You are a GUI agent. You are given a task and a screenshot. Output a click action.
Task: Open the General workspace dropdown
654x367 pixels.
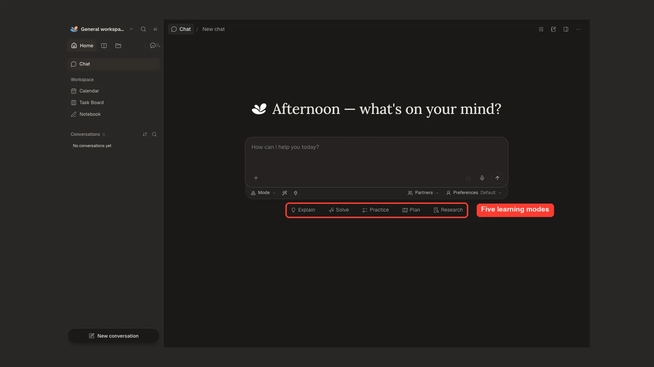[102, 29]
